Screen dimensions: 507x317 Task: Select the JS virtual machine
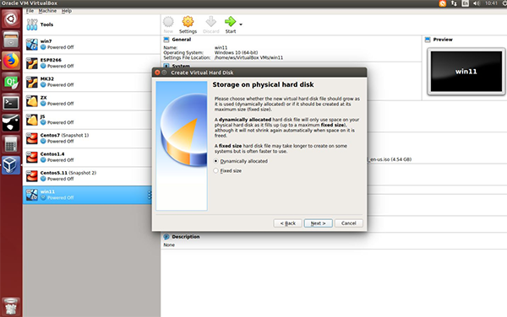[88, 120]
